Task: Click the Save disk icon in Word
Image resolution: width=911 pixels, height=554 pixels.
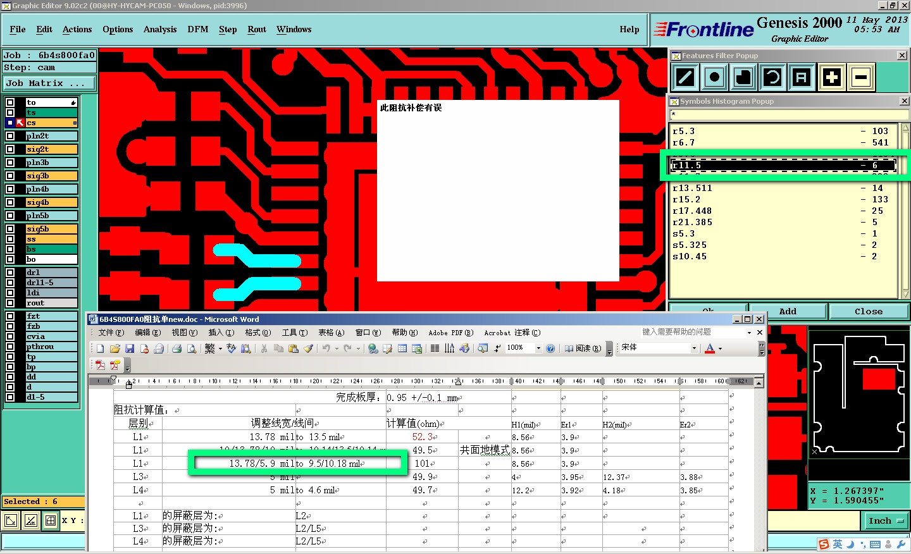Action: point(130,348)
